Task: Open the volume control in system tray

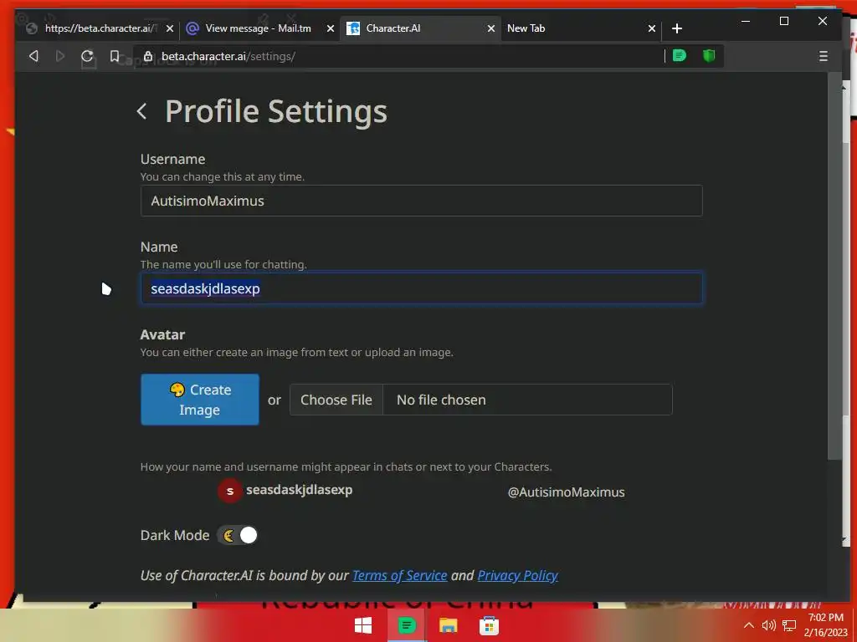Action: pos(769,625)
